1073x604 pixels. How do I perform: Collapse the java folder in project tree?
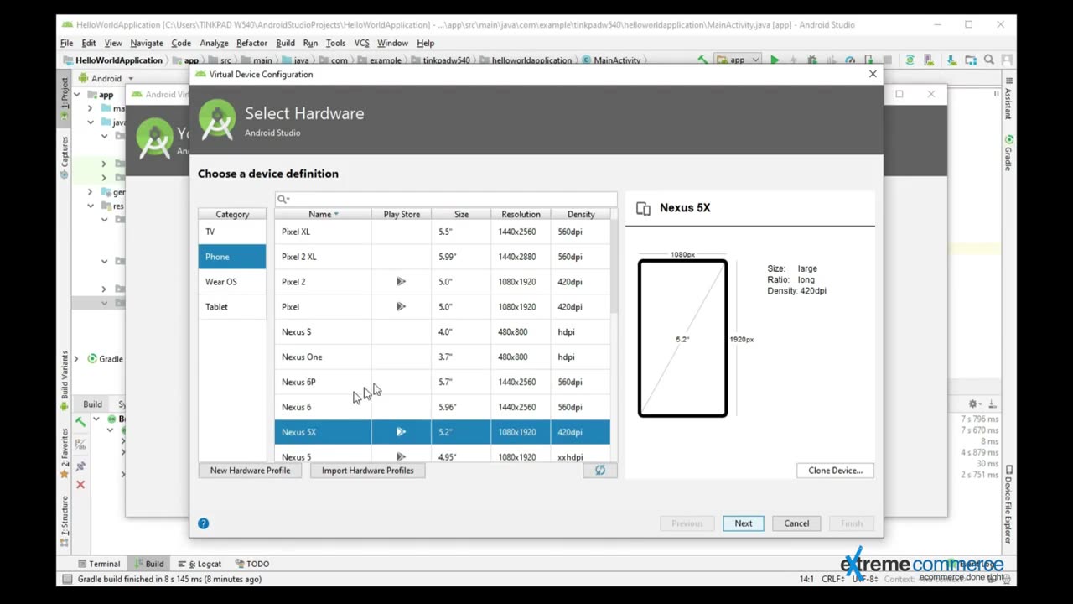click(90, 122)
